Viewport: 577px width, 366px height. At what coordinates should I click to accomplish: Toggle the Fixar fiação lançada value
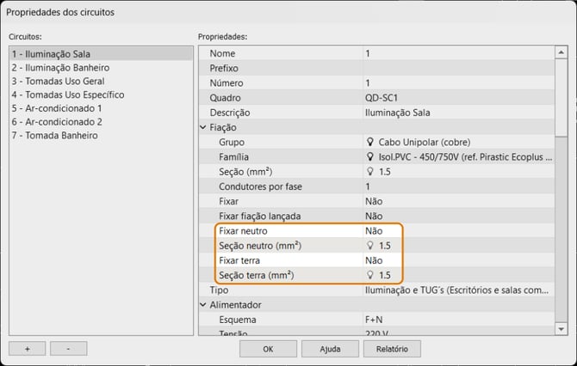click(374, 217)
